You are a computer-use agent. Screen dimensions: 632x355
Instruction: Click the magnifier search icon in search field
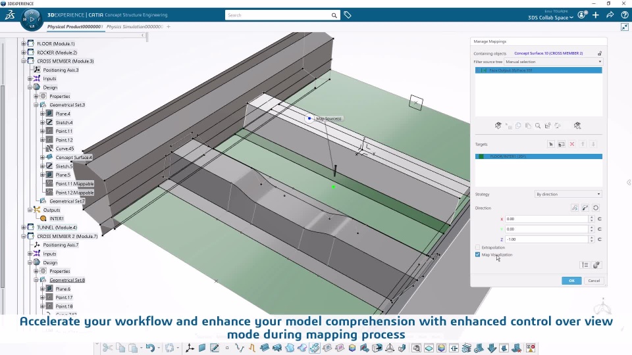[334, 15]
